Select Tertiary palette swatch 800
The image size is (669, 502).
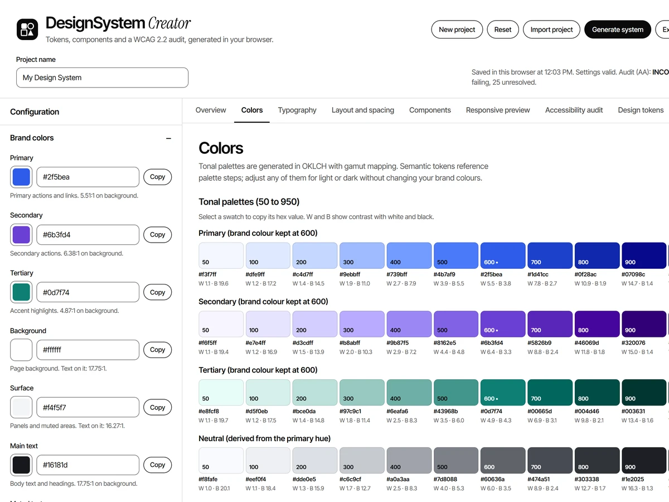point(597,393)
